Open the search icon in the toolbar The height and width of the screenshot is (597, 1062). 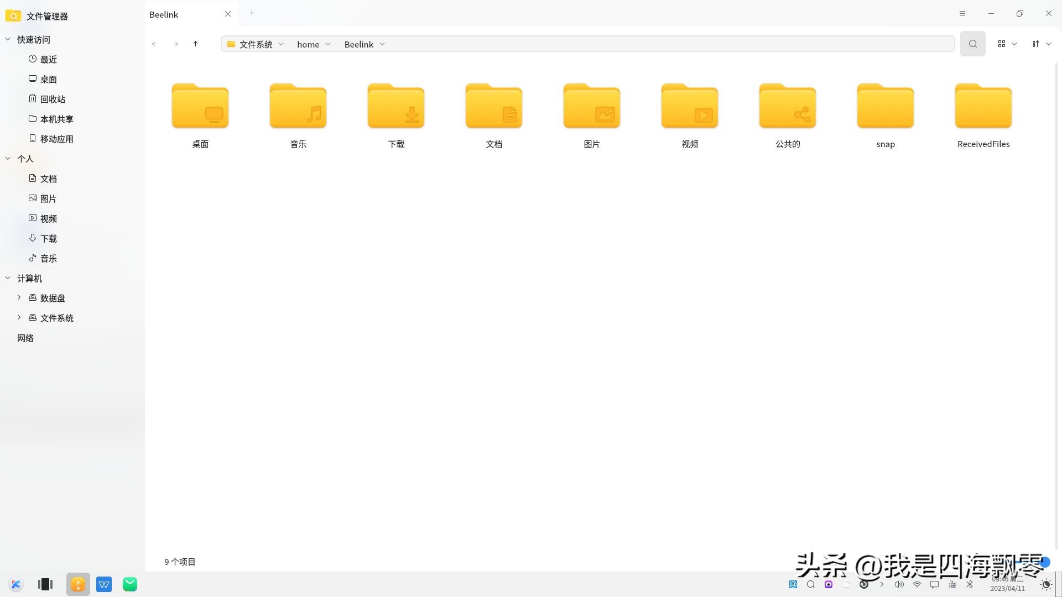[972, 44]
